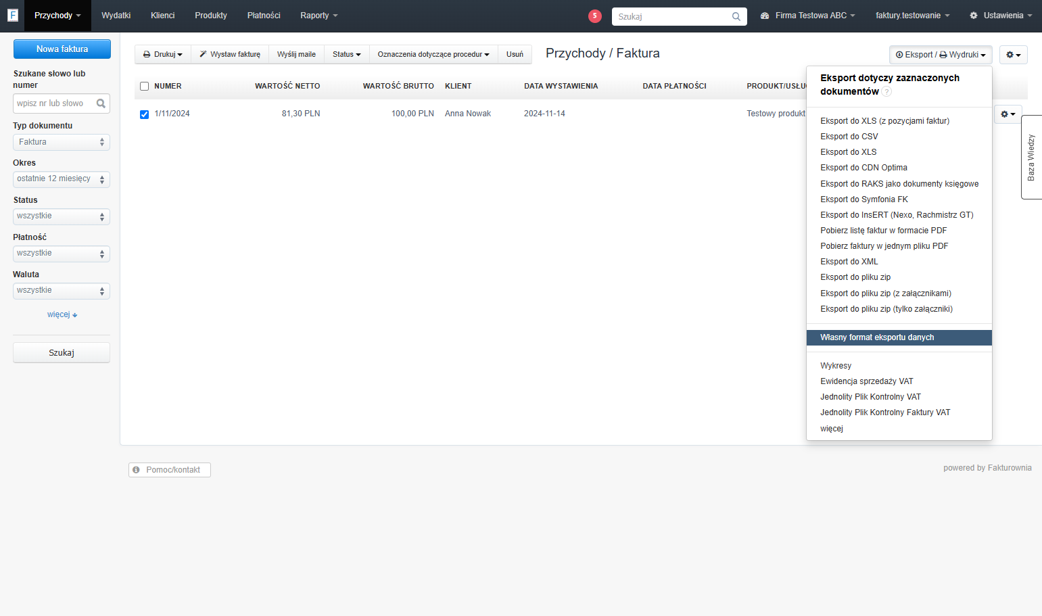Click the Wystaw fakturę toolbar button
Screen dimensions: 1042x616
point(230,54)
